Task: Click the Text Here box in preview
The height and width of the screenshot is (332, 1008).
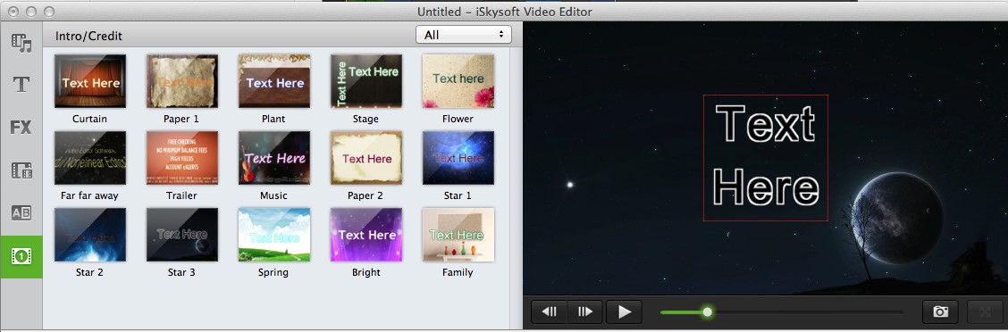Action: click(x=765, y=158)
